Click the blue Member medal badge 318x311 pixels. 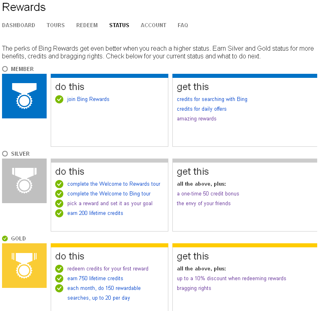pos(24,96)
